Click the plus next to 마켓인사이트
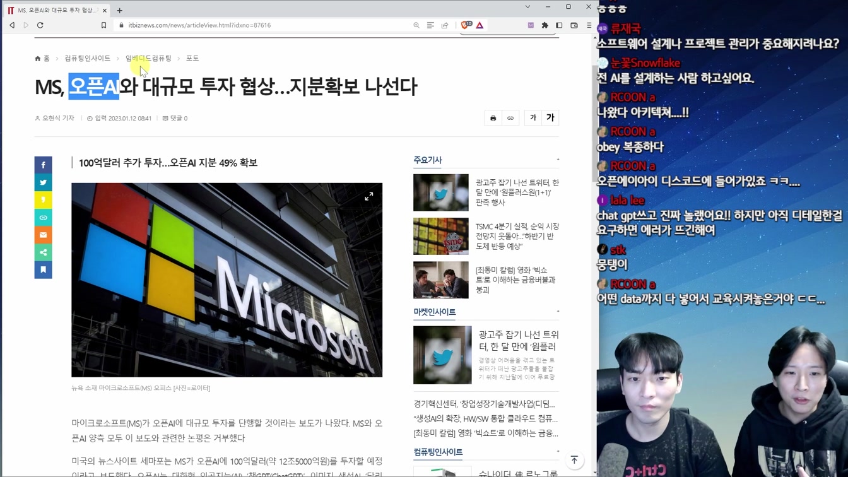The image size is (848, 477). 558,311
